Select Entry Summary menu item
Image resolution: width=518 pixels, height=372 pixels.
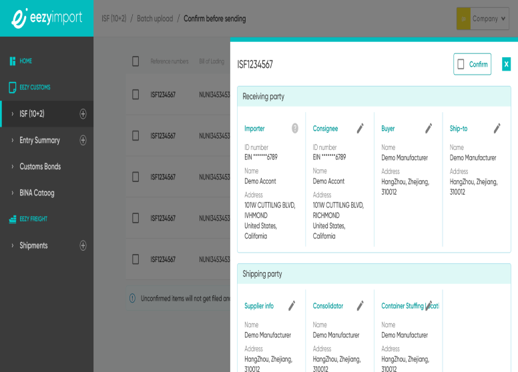point(39,140)
